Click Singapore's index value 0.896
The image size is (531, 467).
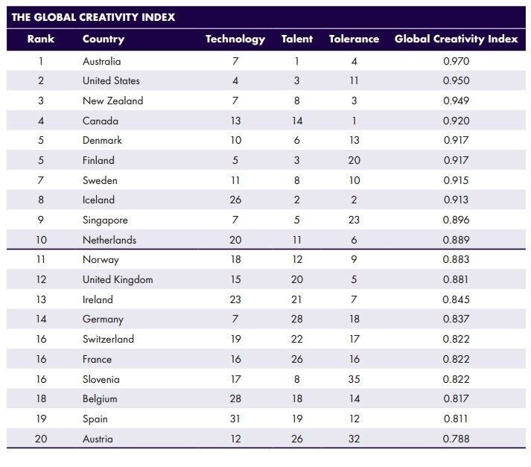(457, 220)
